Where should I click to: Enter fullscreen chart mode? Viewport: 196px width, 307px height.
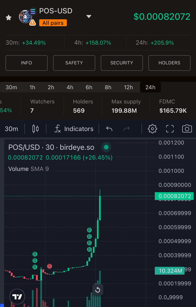pyautogui.click(x=170, y=129)
